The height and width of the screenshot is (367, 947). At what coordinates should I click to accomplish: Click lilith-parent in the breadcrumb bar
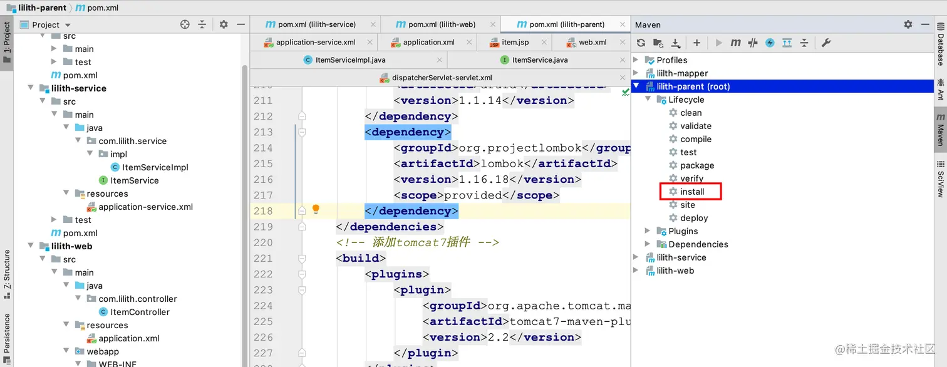click(x=38, y=8)
